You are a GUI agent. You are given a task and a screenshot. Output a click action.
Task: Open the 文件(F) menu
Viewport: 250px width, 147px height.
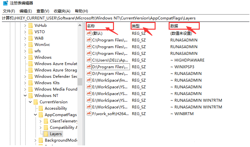(9, 11)
